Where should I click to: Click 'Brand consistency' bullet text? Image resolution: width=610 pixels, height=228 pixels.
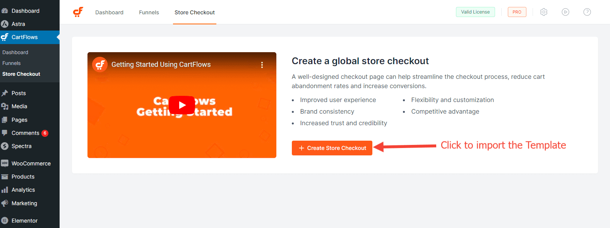click(x=327, y=111)
